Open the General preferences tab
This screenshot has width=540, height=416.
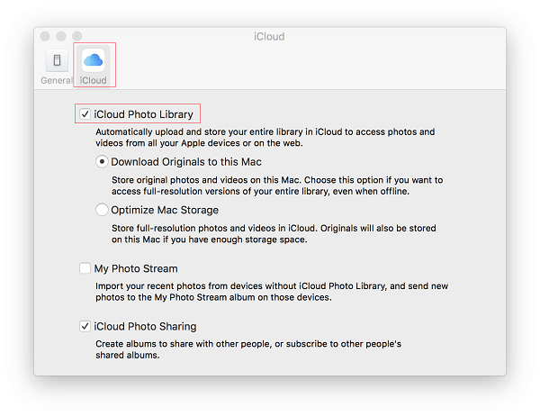57,66
